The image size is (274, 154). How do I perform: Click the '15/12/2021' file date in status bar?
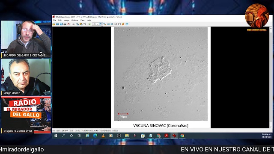click(105, 131)
